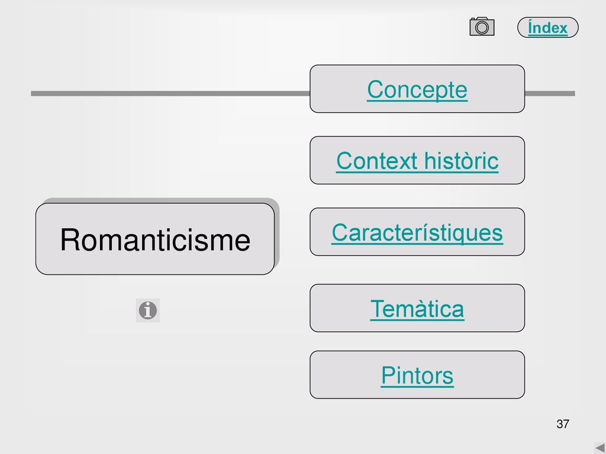Open the info icon below Romanticisme

147,310
